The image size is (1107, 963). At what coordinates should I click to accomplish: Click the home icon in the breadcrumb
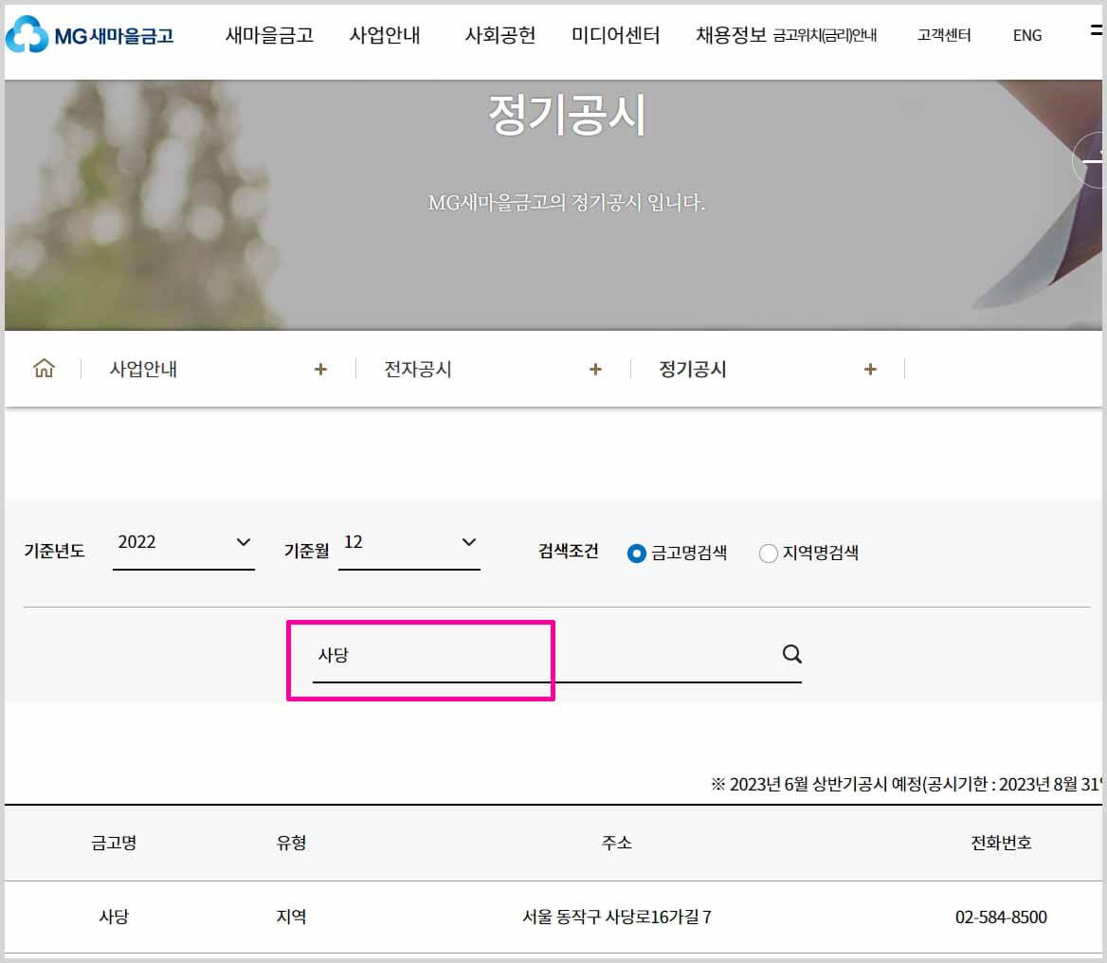pos(43,369)
